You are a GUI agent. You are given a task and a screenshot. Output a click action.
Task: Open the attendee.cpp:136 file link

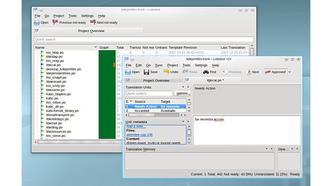click(x=139, y=135)
